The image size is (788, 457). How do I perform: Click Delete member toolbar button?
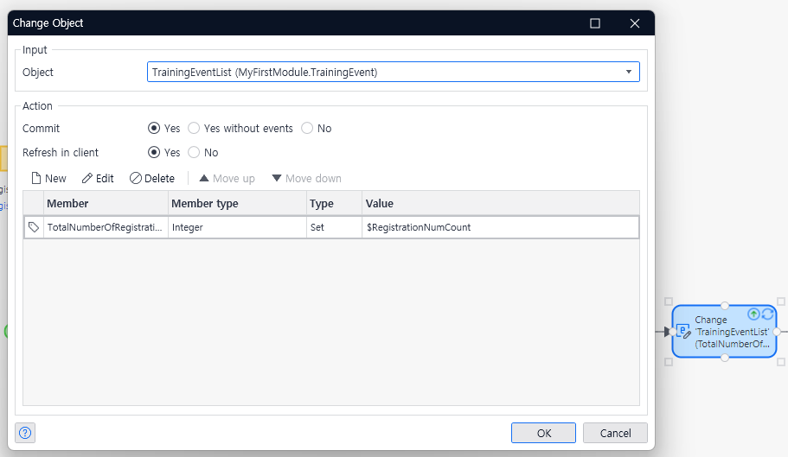coord(152,179)
